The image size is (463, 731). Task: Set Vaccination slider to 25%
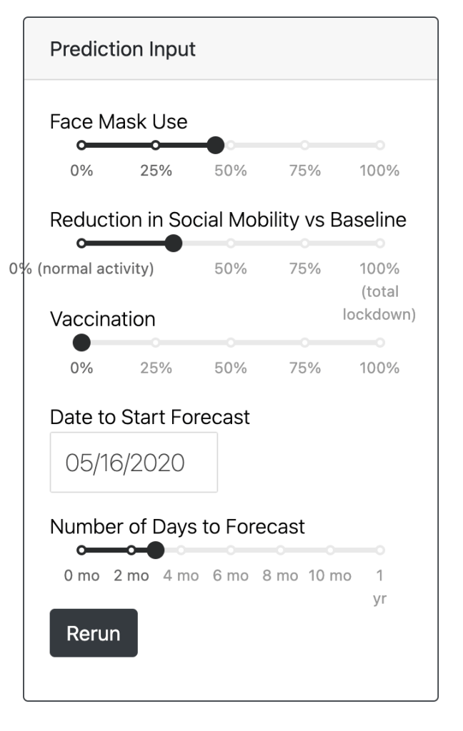click(x=156, y=343)
